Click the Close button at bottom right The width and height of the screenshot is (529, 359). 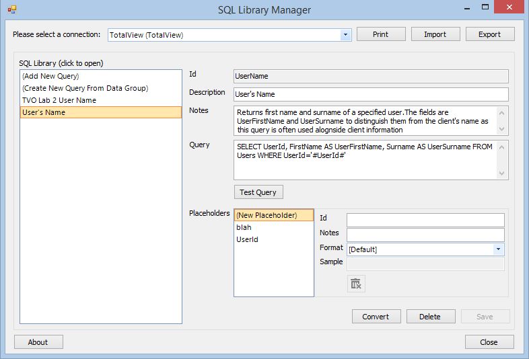pos(489,342)
